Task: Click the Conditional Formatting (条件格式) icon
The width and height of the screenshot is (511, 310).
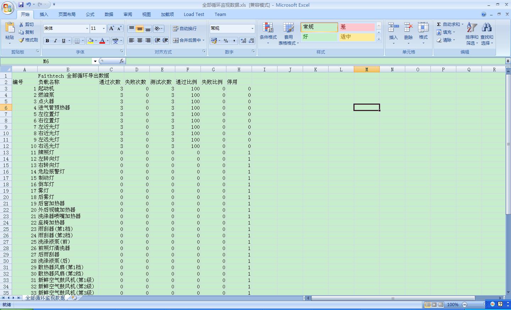Action: pyautogui.click(x=268, y=28)
